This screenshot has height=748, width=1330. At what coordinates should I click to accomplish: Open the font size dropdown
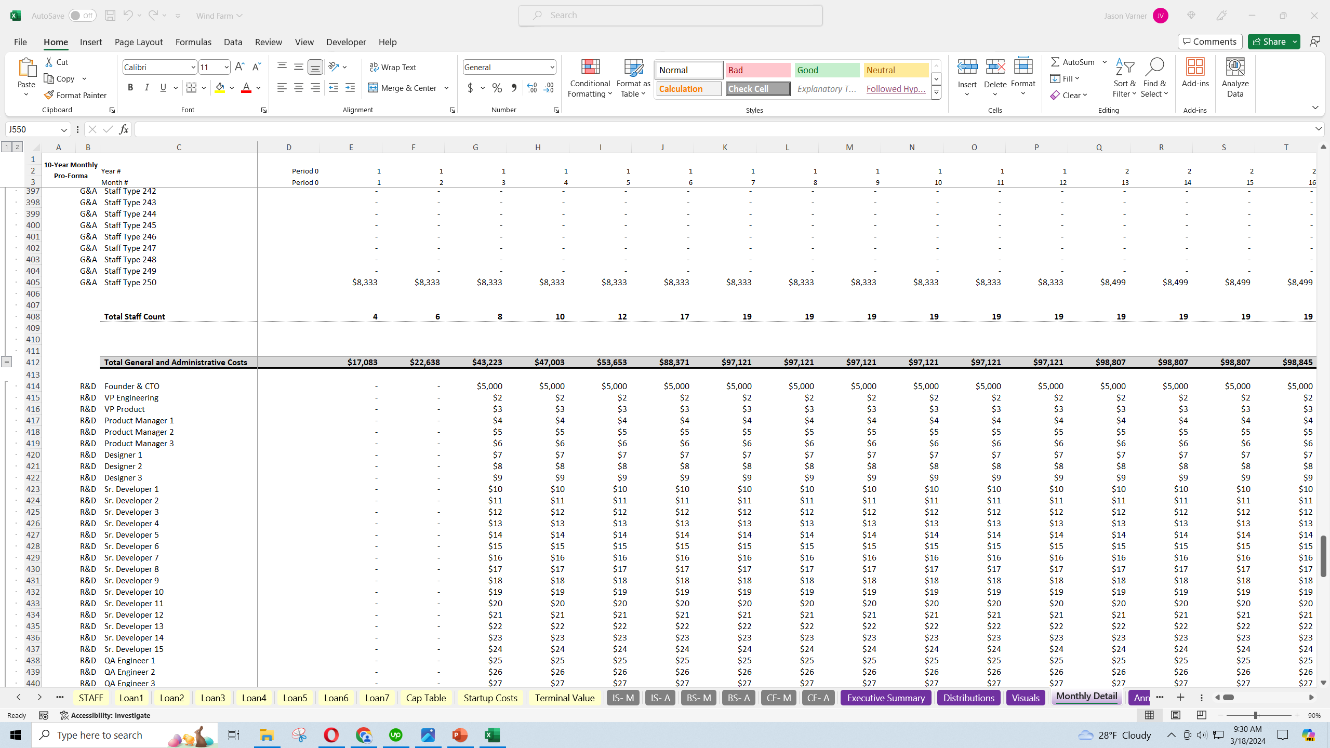[227, 67]
